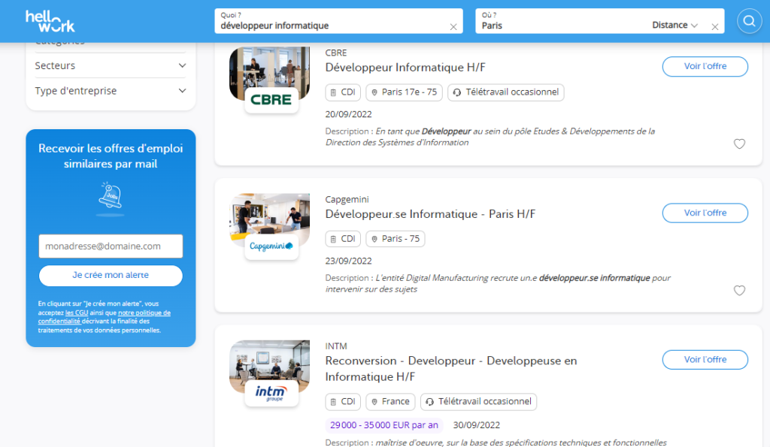Open the Distance dropdown

(x=675, y=25)
